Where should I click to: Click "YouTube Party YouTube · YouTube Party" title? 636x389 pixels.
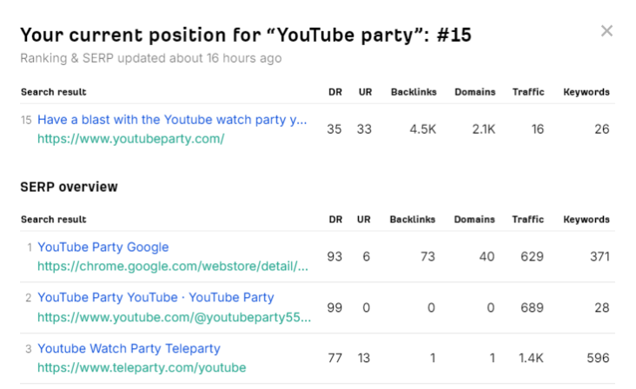pyautogui.click(x=156, y=298)
